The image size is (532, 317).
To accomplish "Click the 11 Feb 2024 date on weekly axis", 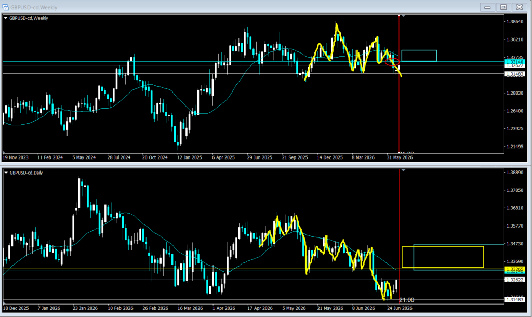I will 50,157.
